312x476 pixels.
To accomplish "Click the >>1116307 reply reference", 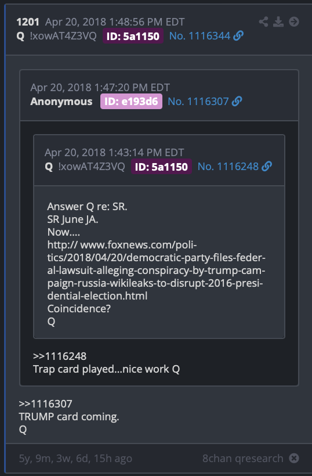I will click(x=45, y=404).
